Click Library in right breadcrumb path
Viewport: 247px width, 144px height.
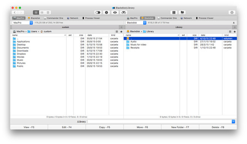click(148, 32)
